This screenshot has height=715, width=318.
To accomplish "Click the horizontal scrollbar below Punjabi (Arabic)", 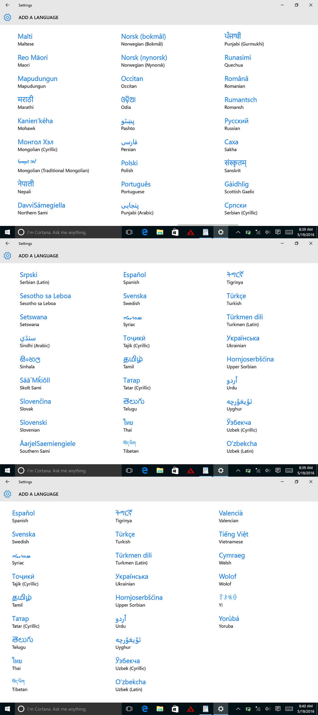I will [x=207, y=225].
